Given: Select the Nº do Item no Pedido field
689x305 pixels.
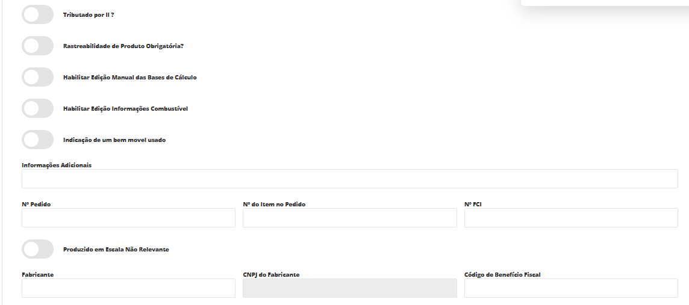Looking at the screenshot, I should 349,218.
